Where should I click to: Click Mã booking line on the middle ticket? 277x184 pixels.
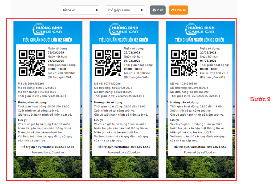(113, 88)
